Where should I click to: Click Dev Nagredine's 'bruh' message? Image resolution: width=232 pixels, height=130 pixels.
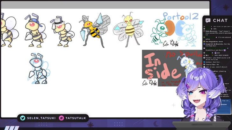point(214,42)
